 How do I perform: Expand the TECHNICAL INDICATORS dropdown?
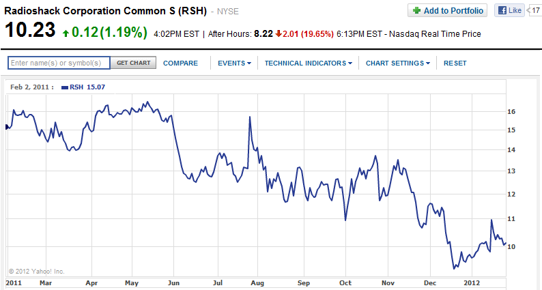(x=309, y=63)
